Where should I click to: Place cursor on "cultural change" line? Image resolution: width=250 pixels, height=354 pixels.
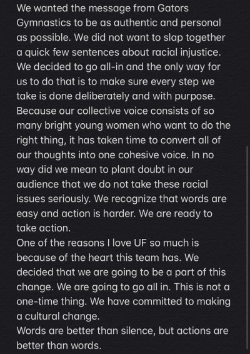pyautogui.click(x=57, y=316)
